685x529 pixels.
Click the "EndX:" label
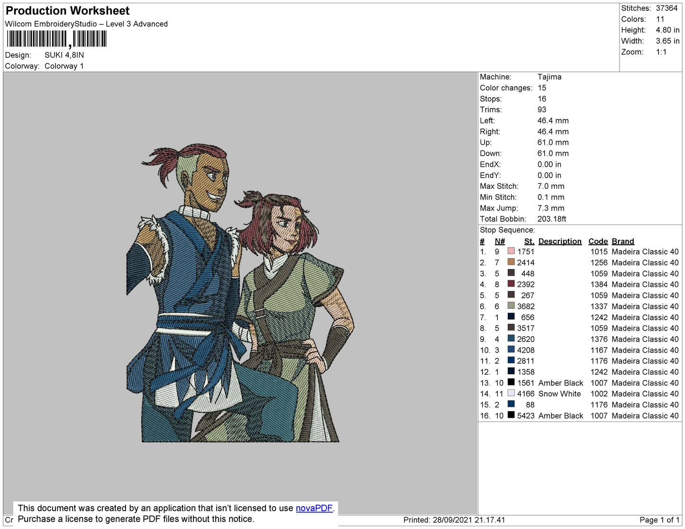[490, 164]
